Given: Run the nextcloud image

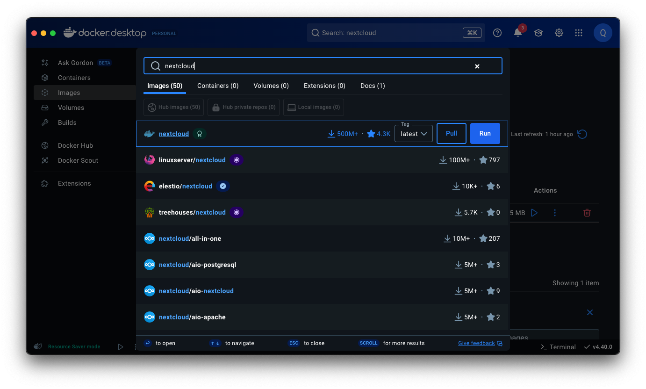Looking at the screenshot, I should (485, 133).
